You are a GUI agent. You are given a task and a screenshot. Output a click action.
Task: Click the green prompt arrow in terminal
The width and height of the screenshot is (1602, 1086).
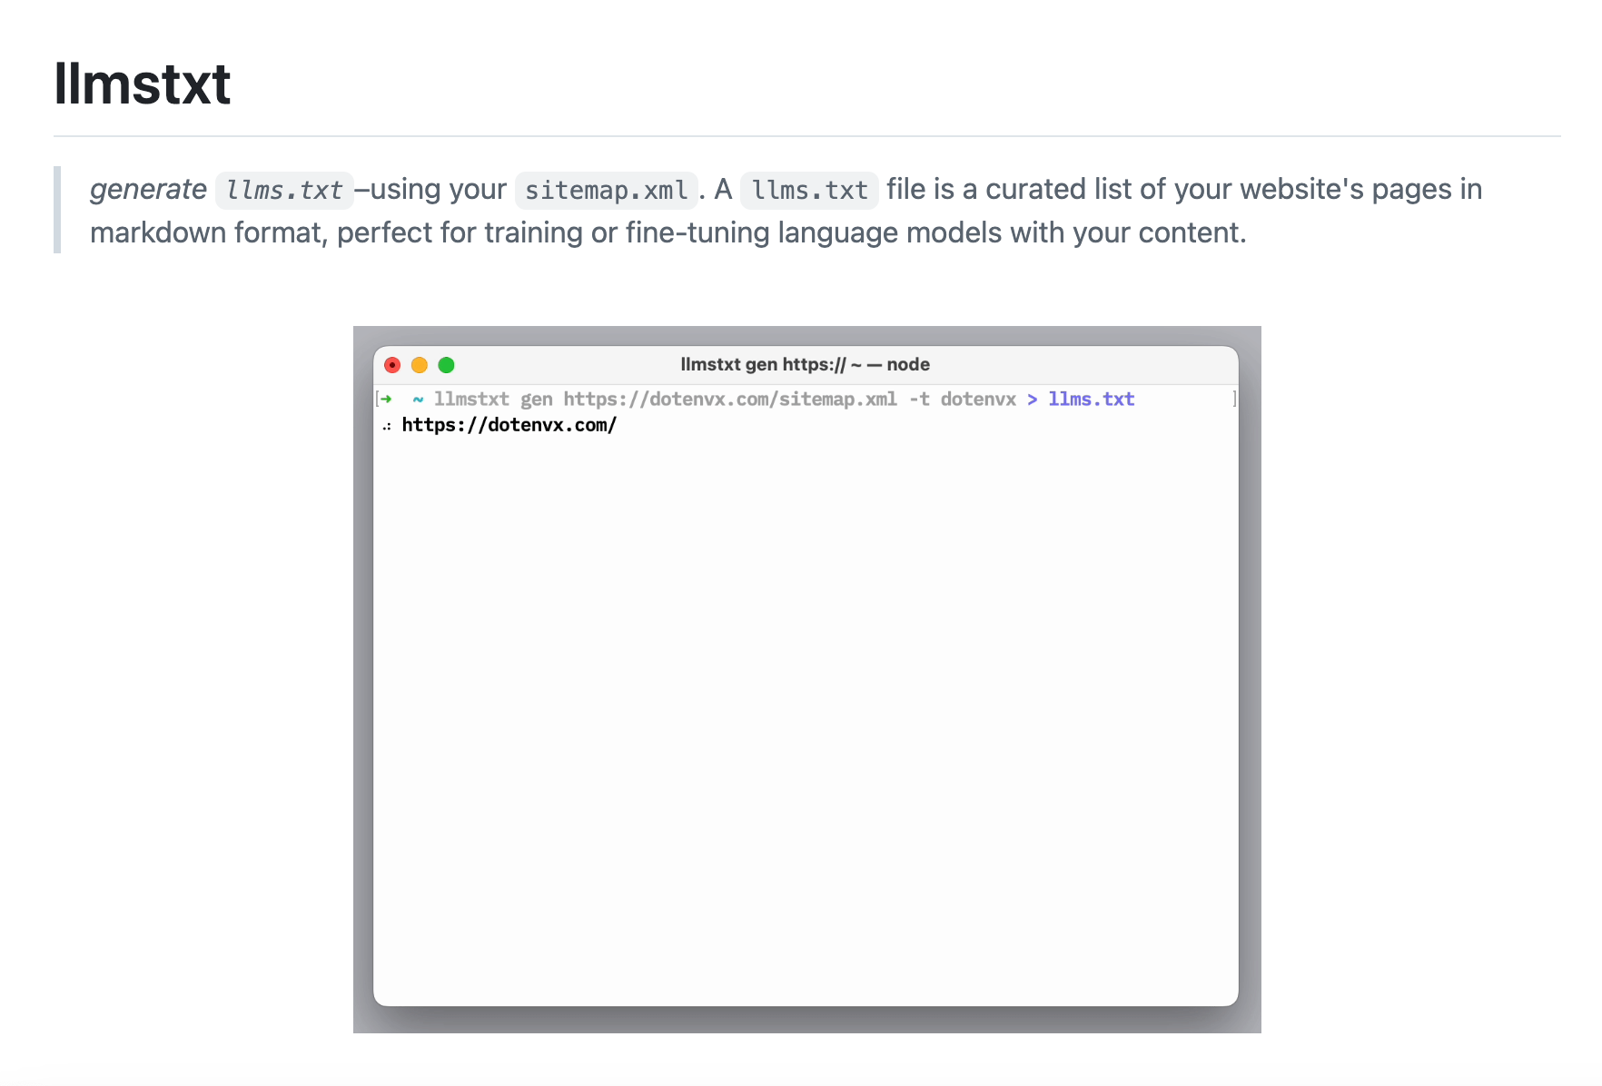(x=387, y=399)
